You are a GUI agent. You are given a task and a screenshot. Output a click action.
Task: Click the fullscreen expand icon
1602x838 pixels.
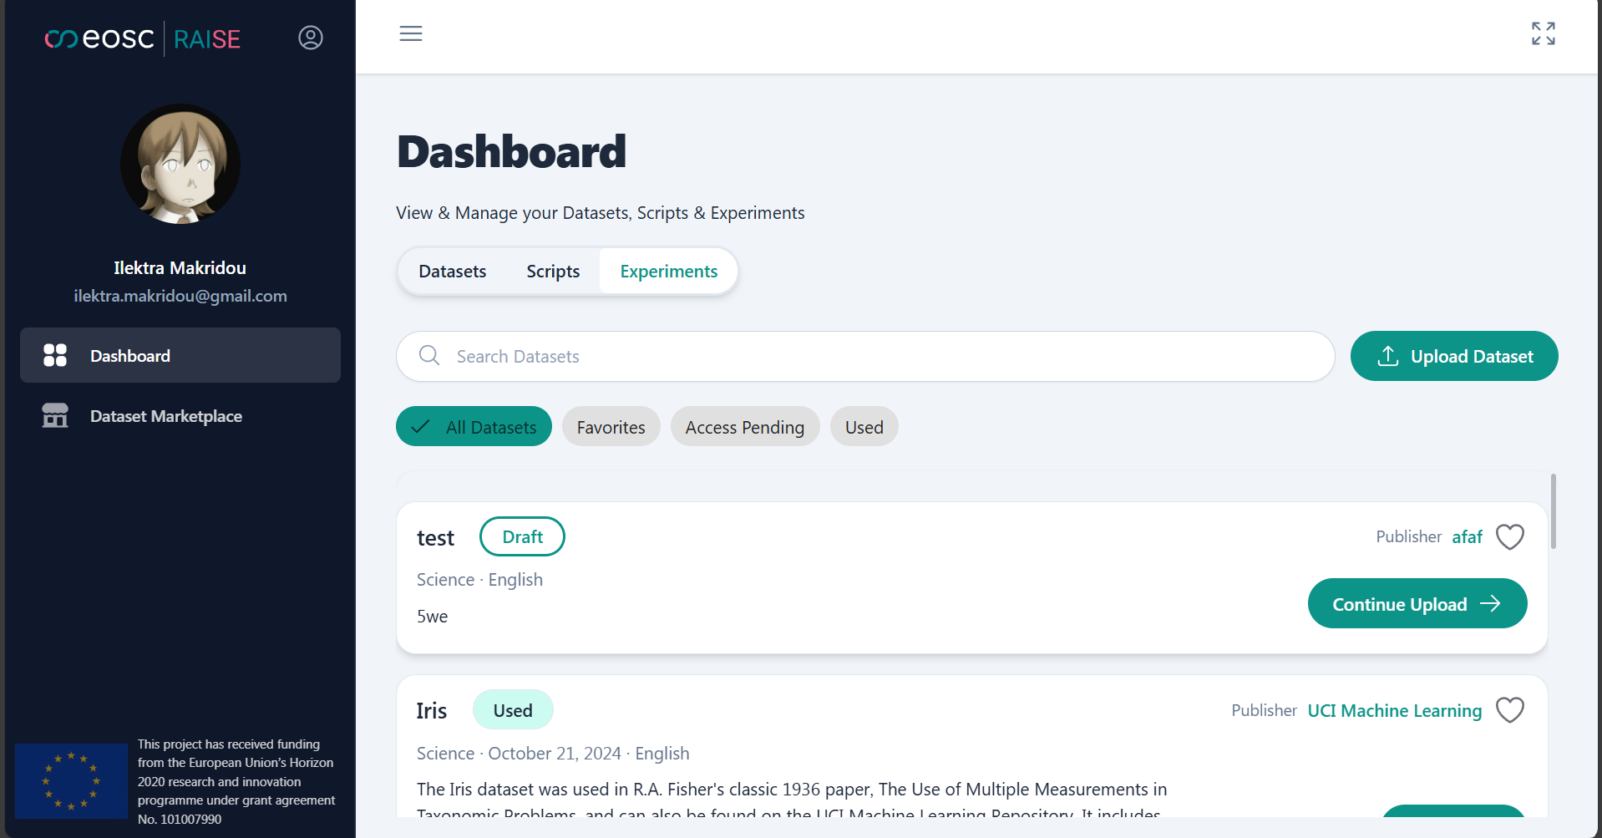tap(1543, 33)
